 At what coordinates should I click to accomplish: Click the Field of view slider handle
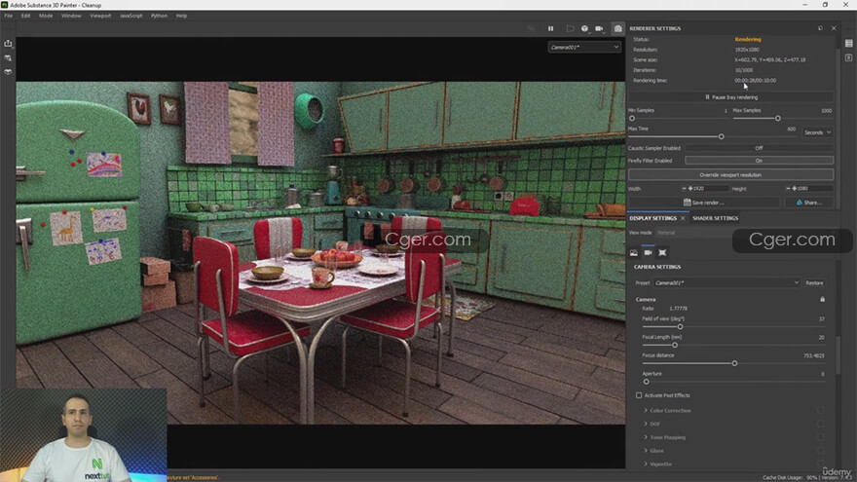(680, 327)
